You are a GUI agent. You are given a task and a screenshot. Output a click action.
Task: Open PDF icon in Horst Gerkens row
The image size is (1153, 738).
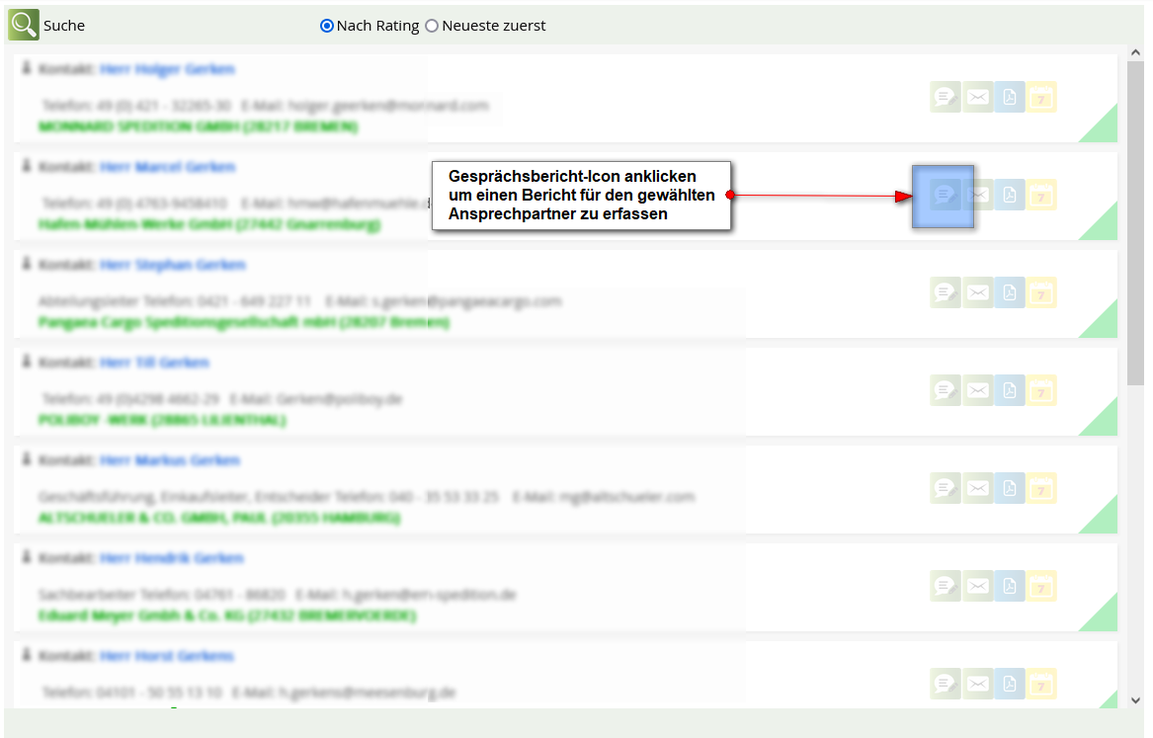1010,684
